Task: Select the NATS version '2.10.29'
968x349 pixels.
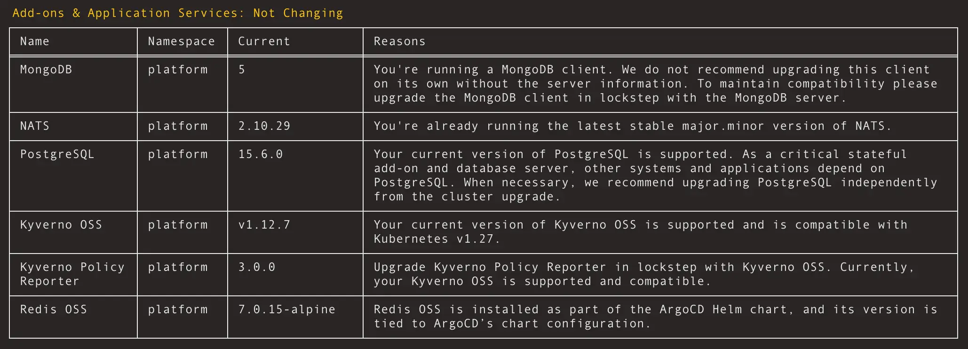Action: (264, 126)
